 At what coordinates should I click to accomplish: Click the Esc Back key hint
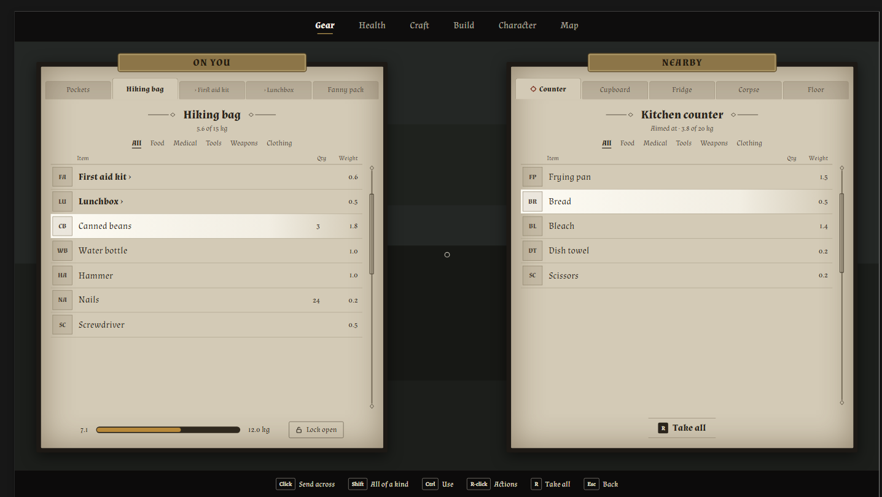601,484
